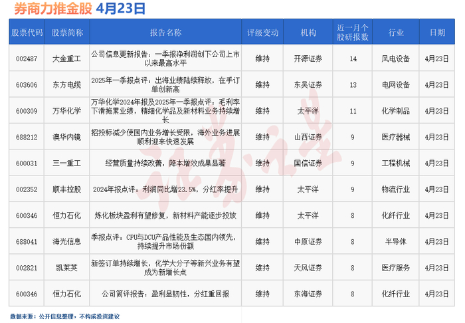Screen dimensions: 465x323
Task: Click institution 中原证券
Action: [308, 241]
